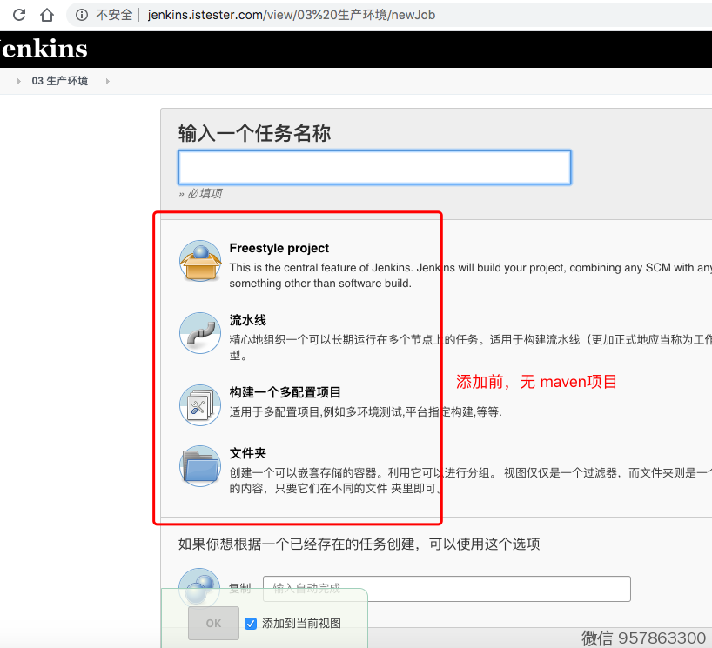Viewport: 712px width, 648px height.
Task: Select the Freestyle project icon
Action: (200, 261)
